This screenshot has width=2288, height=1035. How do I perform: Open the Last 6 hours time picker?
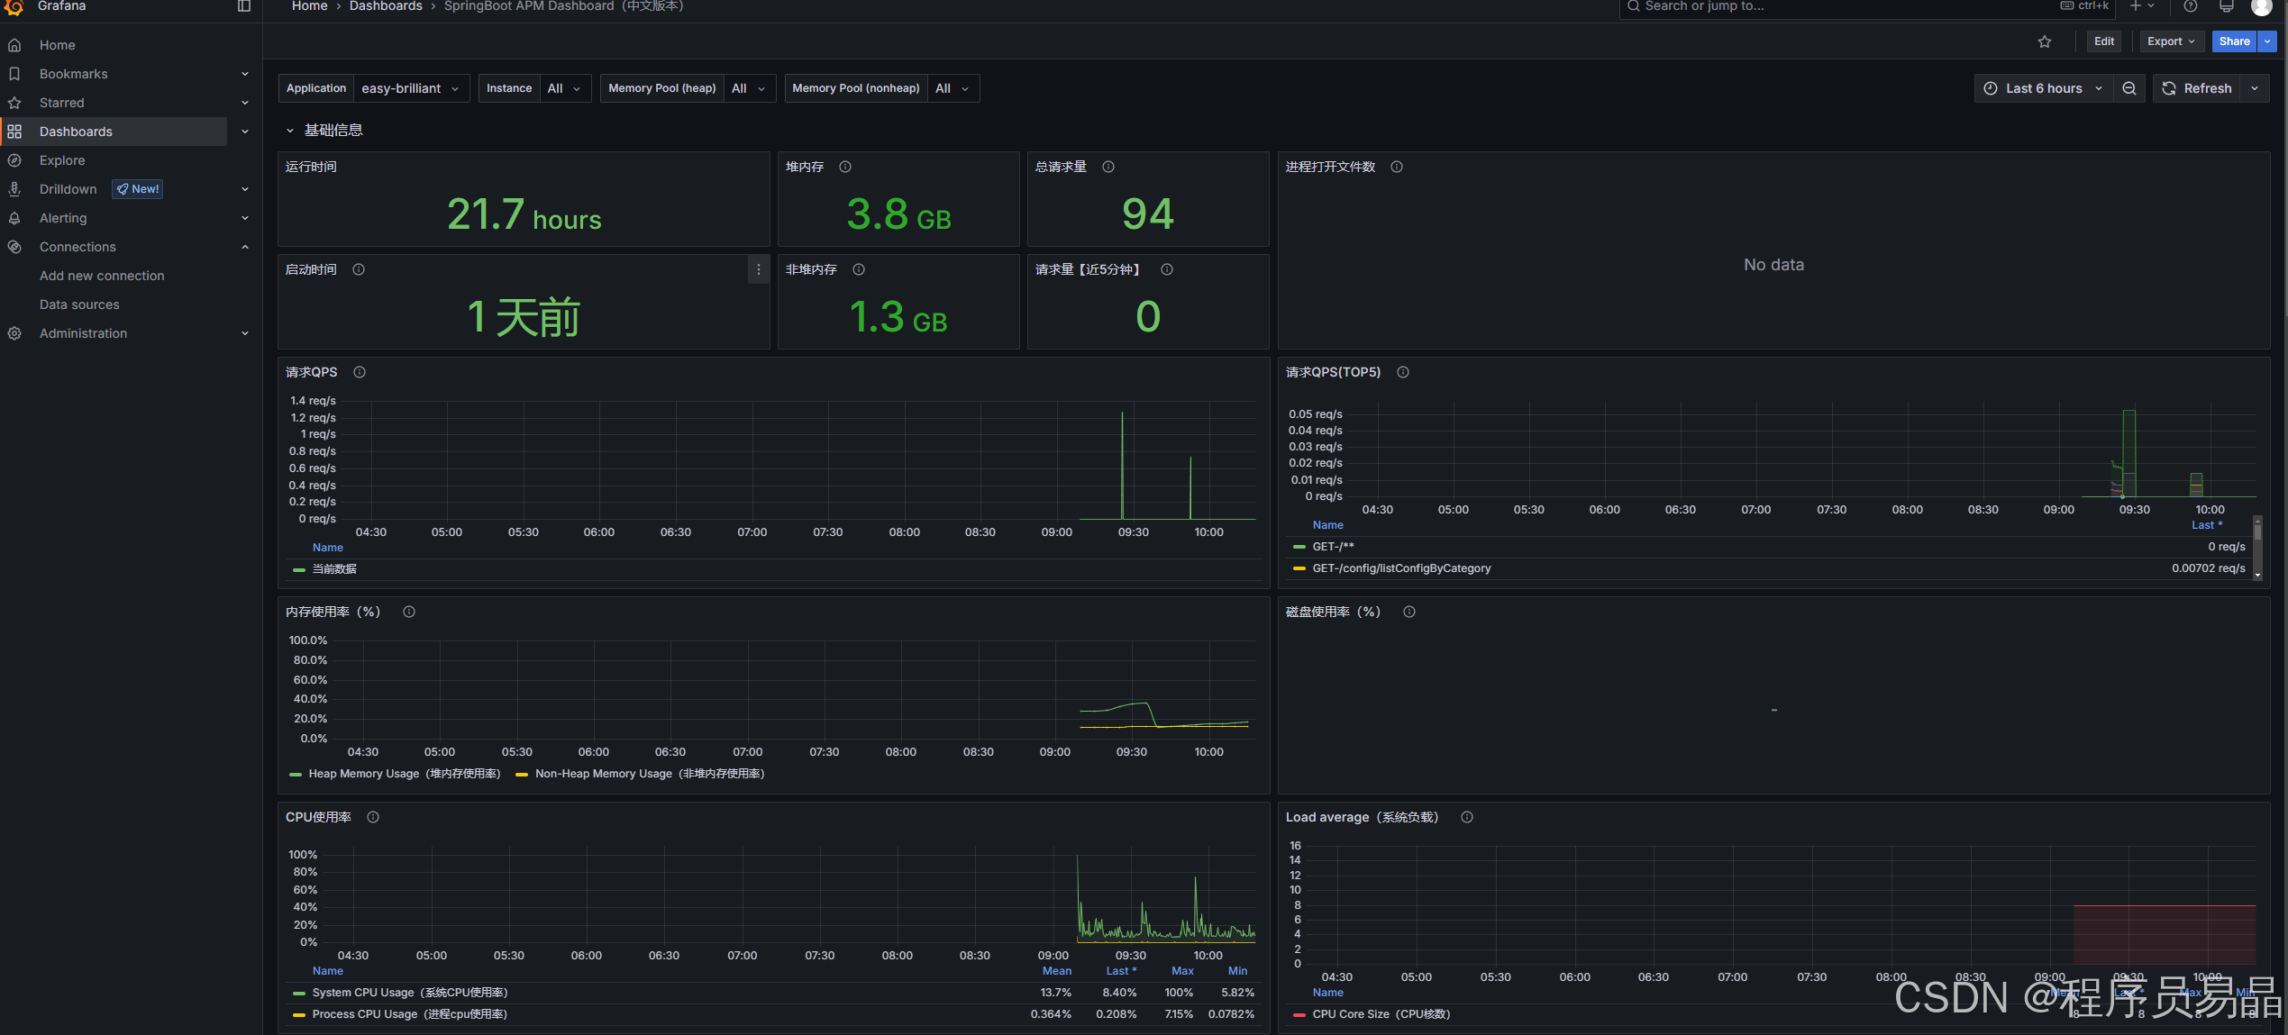click(x=2043, y=88)
